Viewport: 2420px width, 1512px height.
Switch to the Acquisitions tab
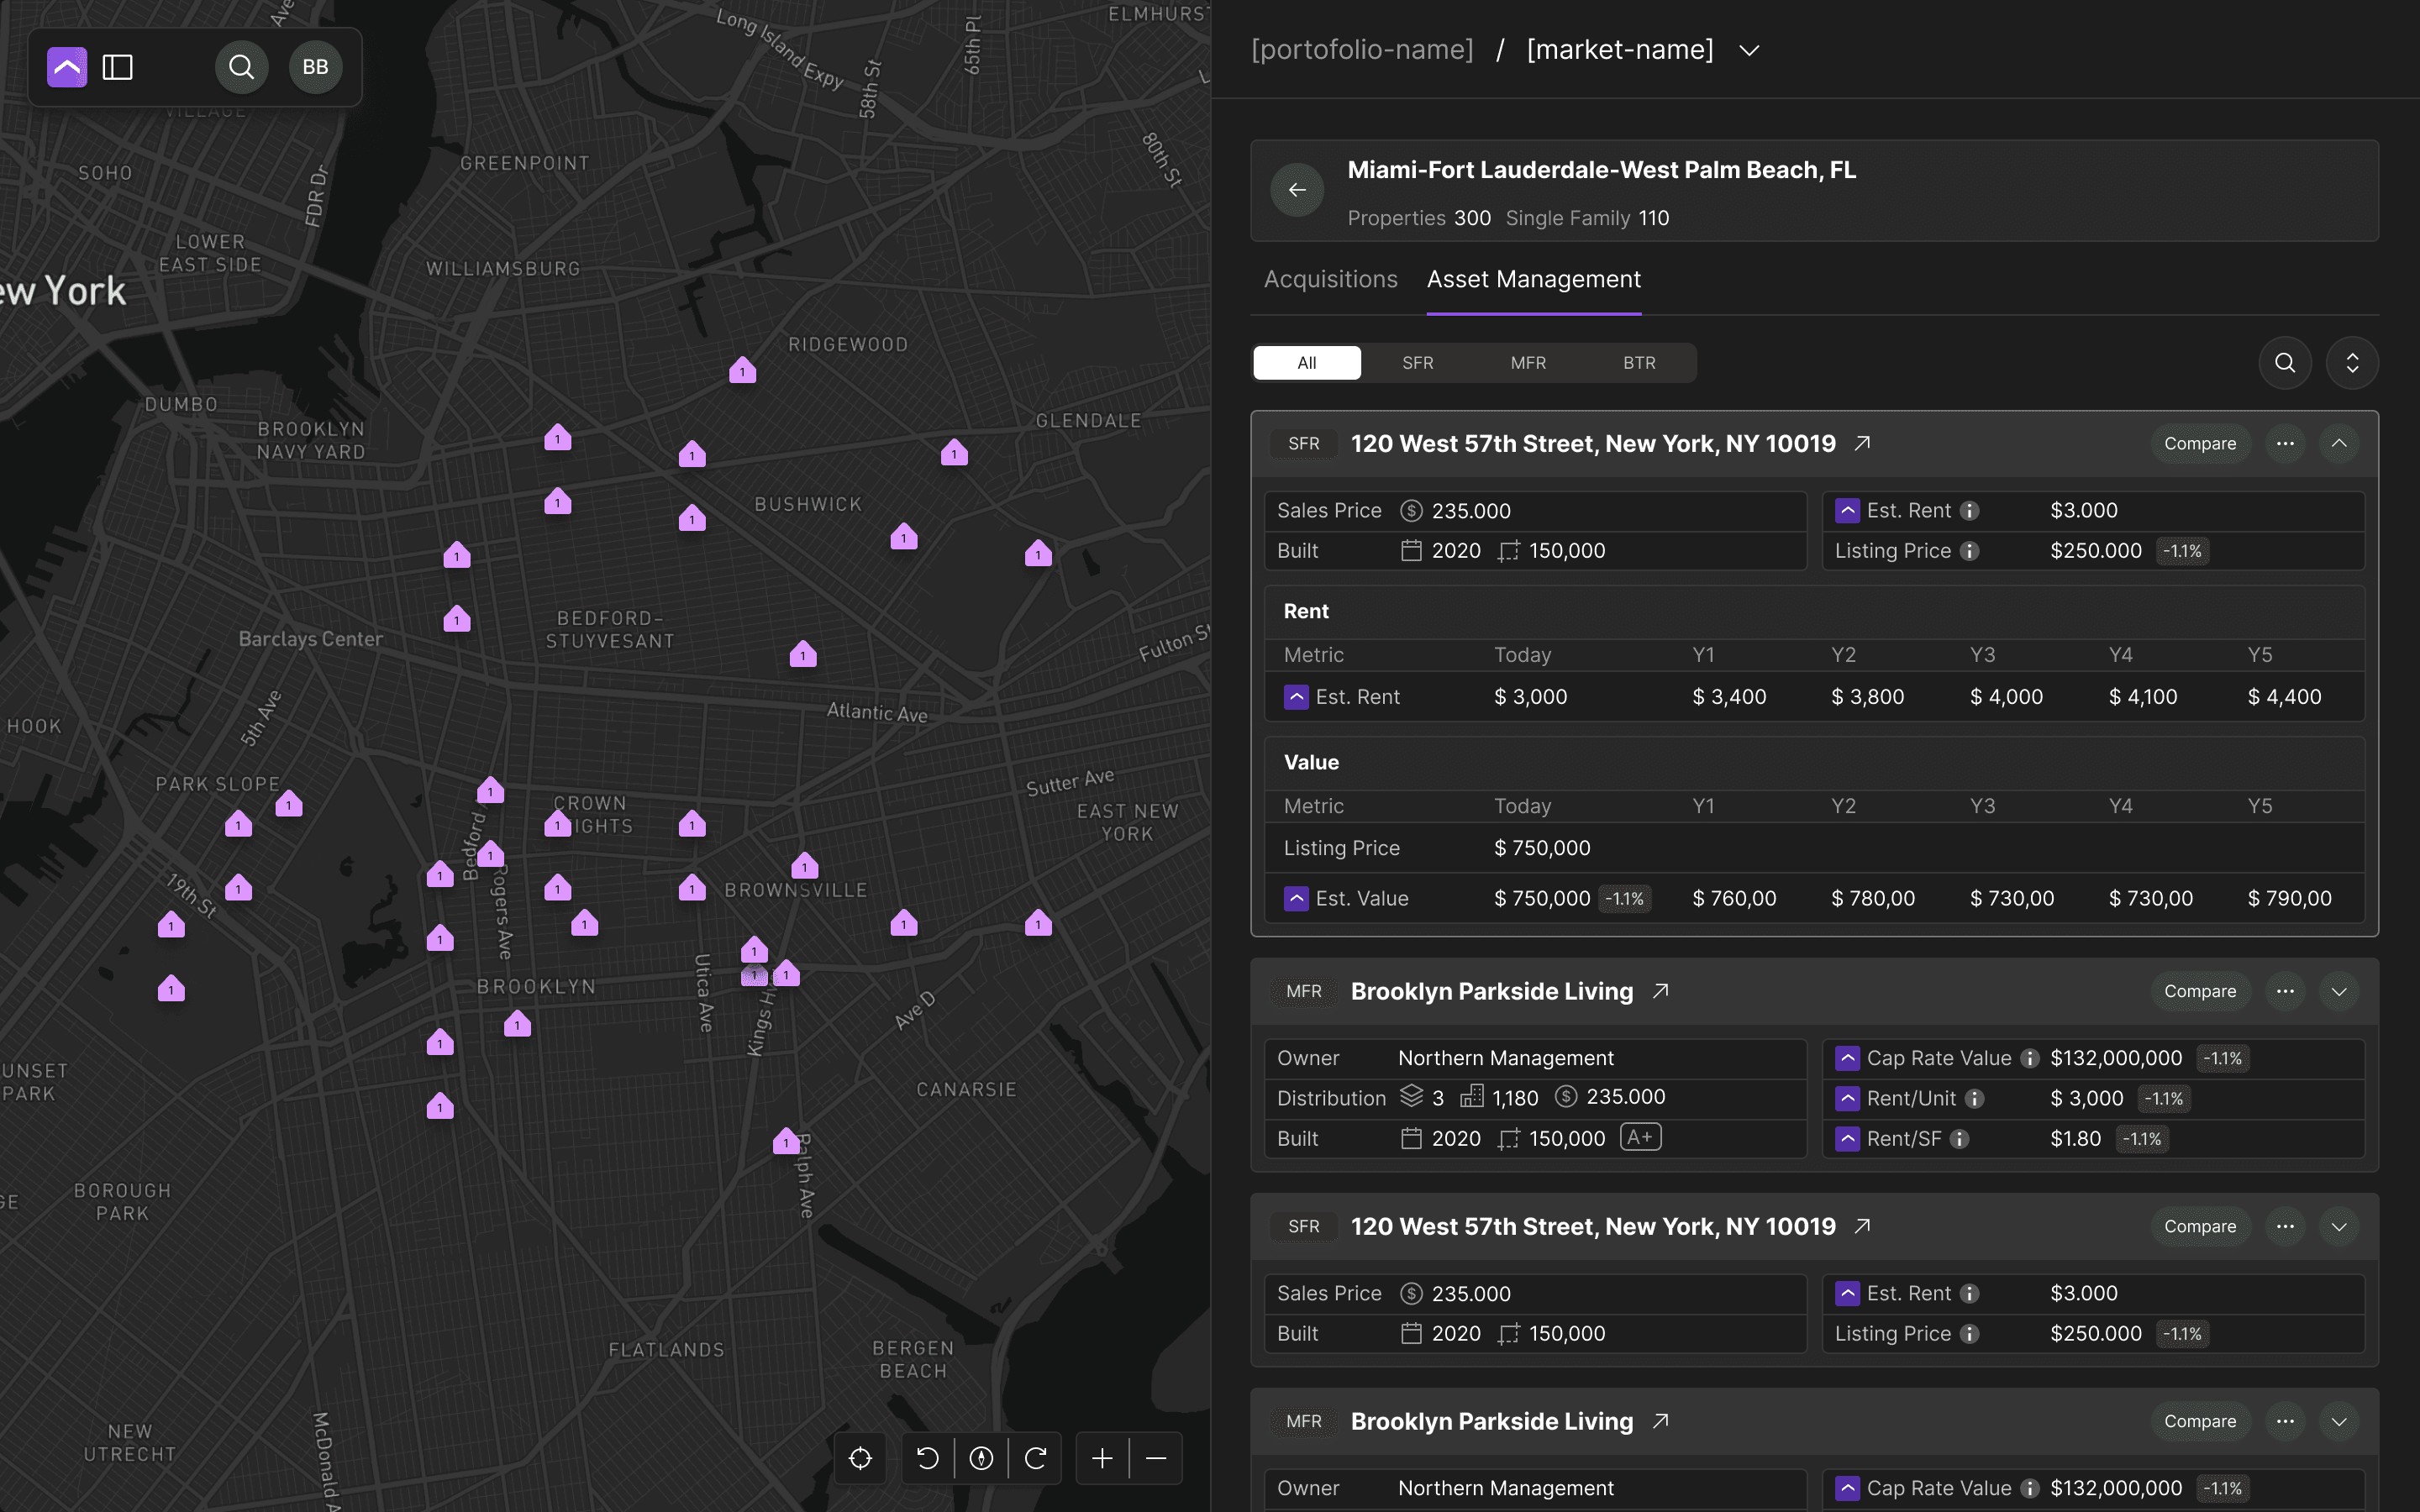(1330, 279)
